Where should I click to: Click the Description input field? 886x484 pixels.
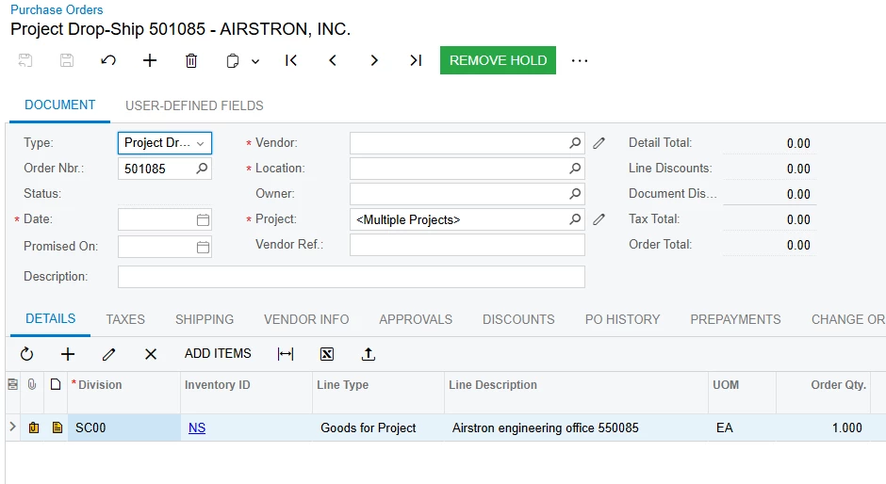(x=351, y=277)
